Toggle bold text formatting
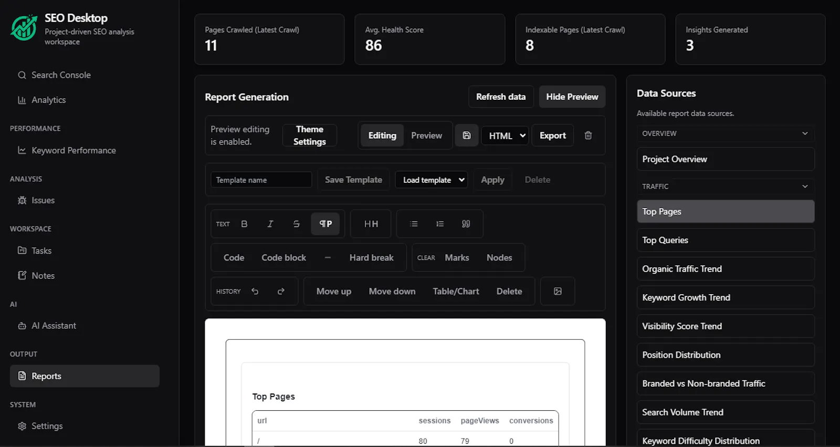 point(244,224)
